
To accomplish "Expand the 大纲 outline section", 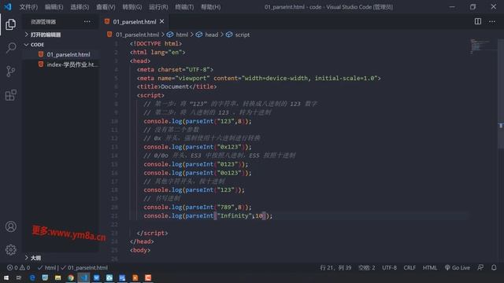I will [x=33, y=258].
